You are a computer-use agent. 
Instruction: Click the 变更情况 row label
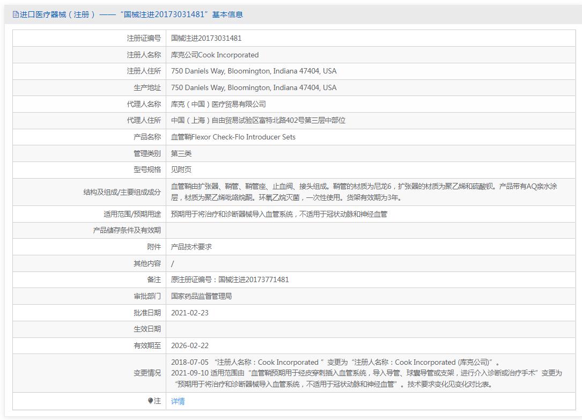coord(148,373)
